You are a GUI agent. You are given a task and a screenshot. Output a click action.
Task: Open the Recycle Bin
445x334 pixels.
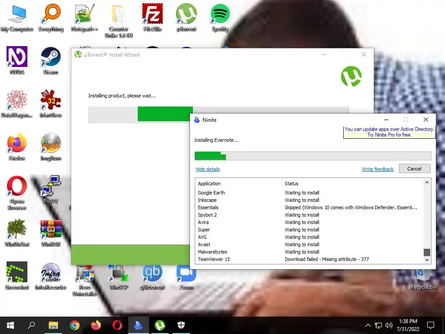pos(423,280)
